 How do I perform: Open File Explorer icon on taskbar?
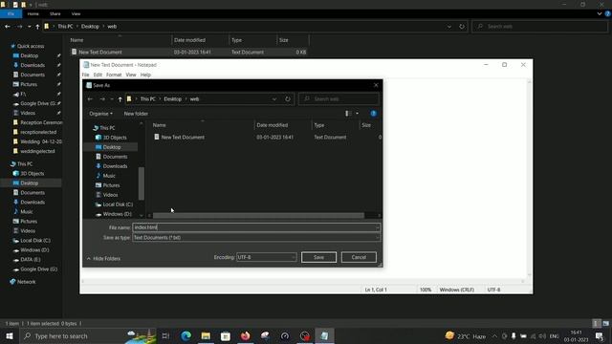click(x=206, y=335)
